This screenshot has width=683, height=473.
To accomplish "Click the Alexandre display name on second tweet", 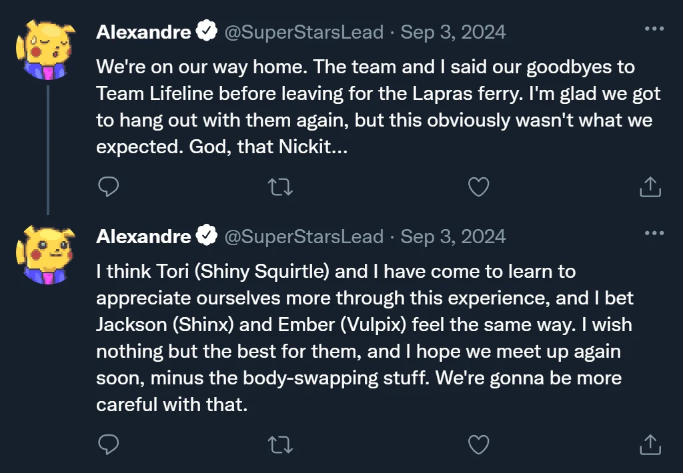I will 144,236.
